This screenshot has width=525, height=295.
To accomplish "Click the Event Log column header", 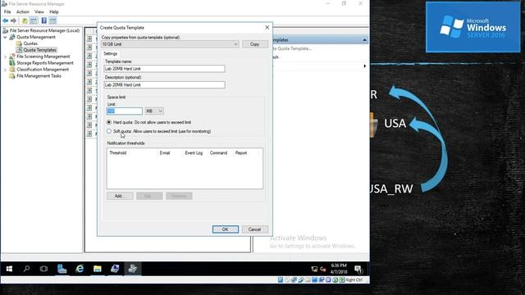I will [x=194, y=153].
